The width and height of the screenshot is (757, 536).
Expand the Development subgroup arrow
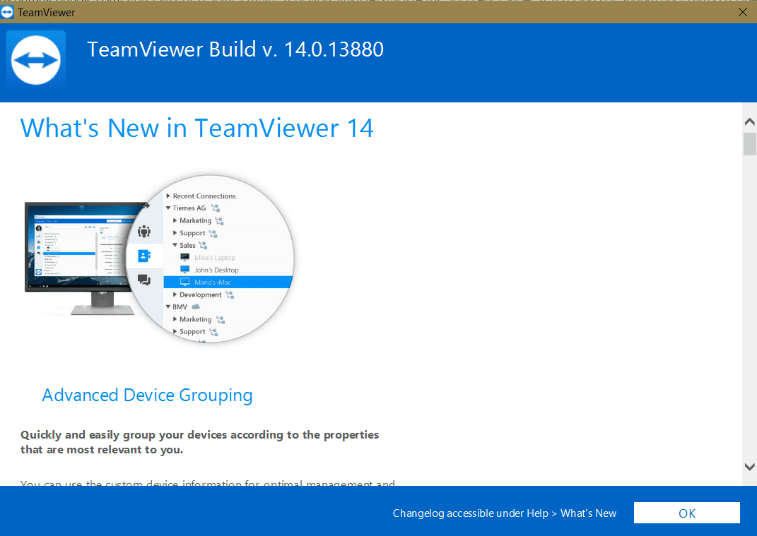pos(175,294)
